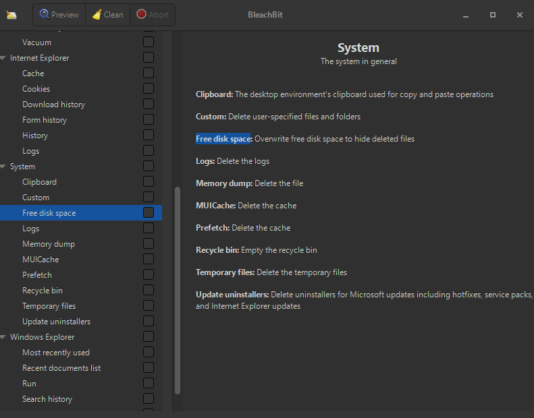This screenshot has width=534, height=418.
Task: Select Most recently used item
Action: (56, 353)
